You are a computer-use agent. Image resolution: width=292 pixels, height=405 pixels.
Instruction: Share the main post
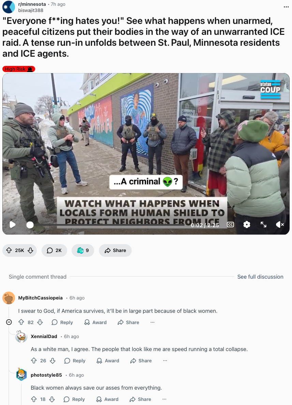[x=115, y=250]
